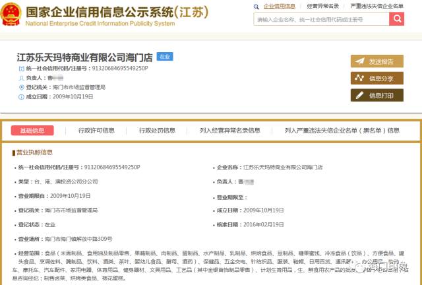Click the 企业名称 value in license info
Screen dimensions: 422x285
tap(283, 168)
